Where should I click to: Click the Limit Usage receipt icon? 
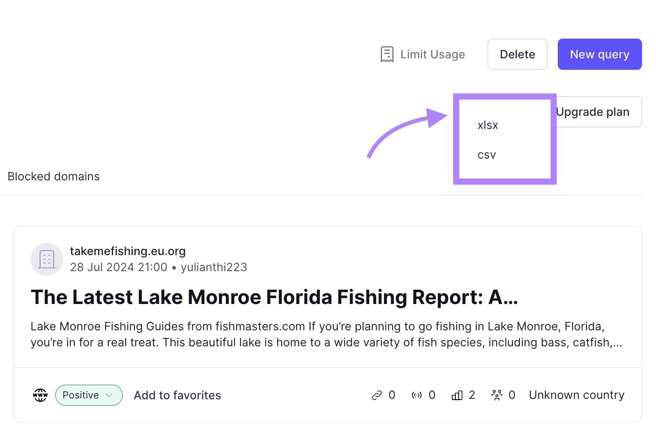[387, 54]
